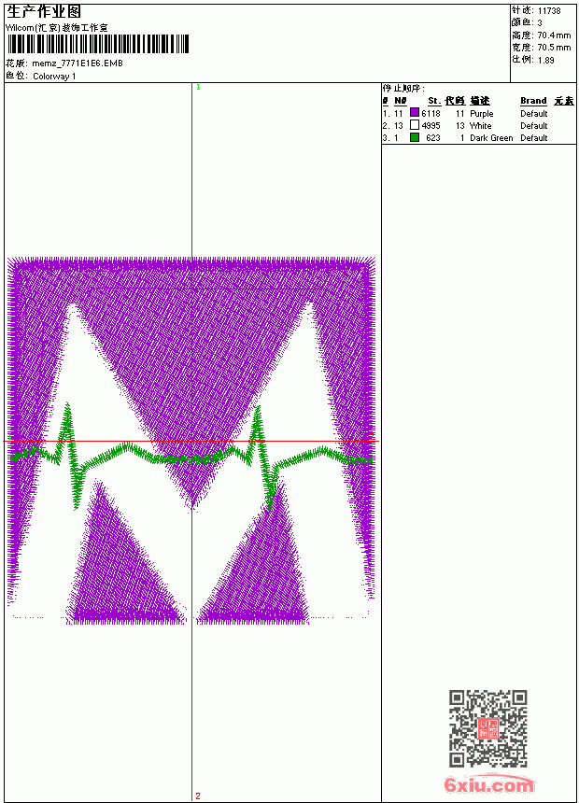Click the QR code image
This screenshot has height=803, width=579.
488,727
